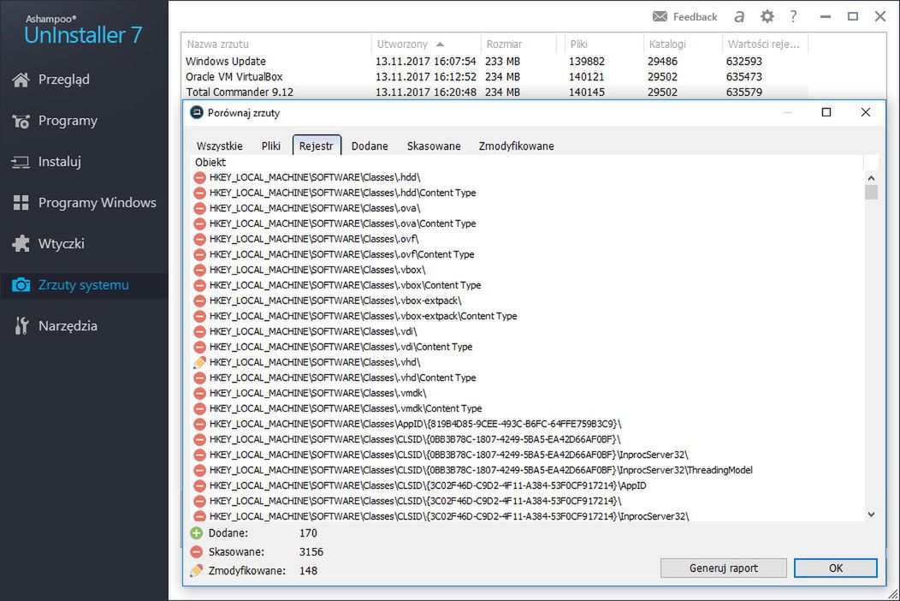Click deleted icon of .hdd\ entry
This screenshot has height=601, width=900.
point(199,177)
